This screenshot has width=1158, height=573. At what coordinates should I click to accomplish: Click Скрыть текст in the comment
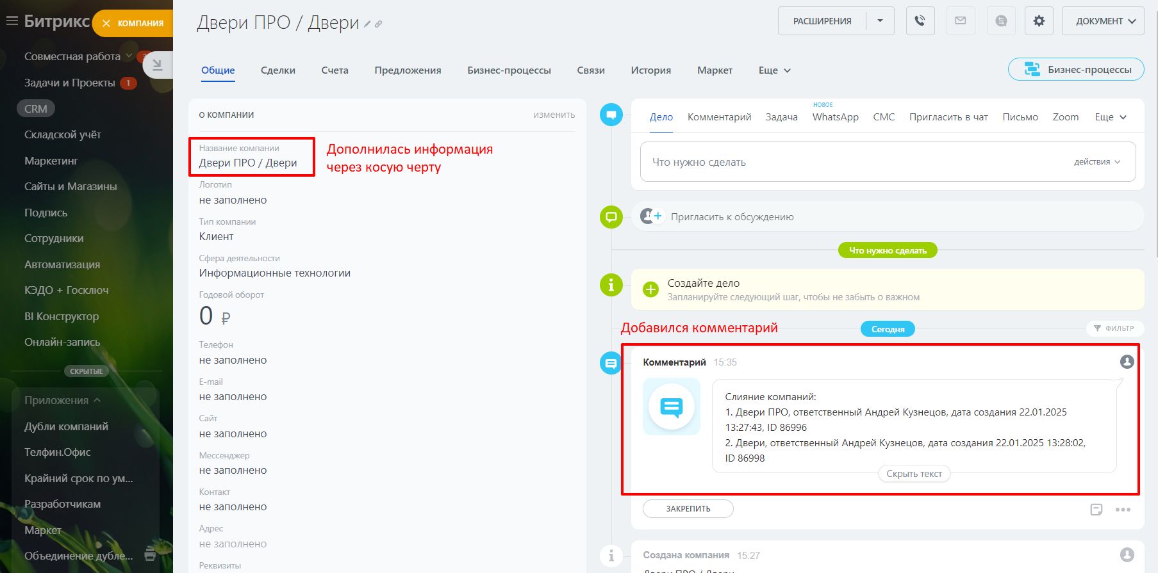point(914,474)
